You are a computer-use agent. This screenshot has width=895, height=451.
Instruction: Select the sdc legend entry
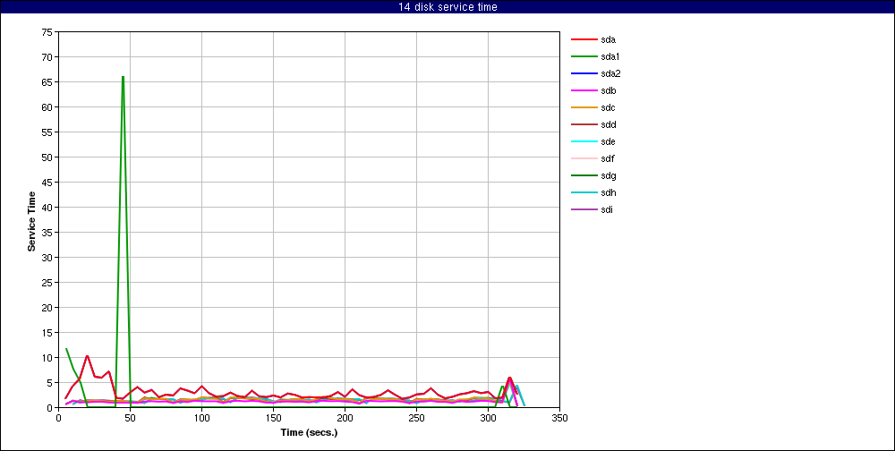(594, 108)
